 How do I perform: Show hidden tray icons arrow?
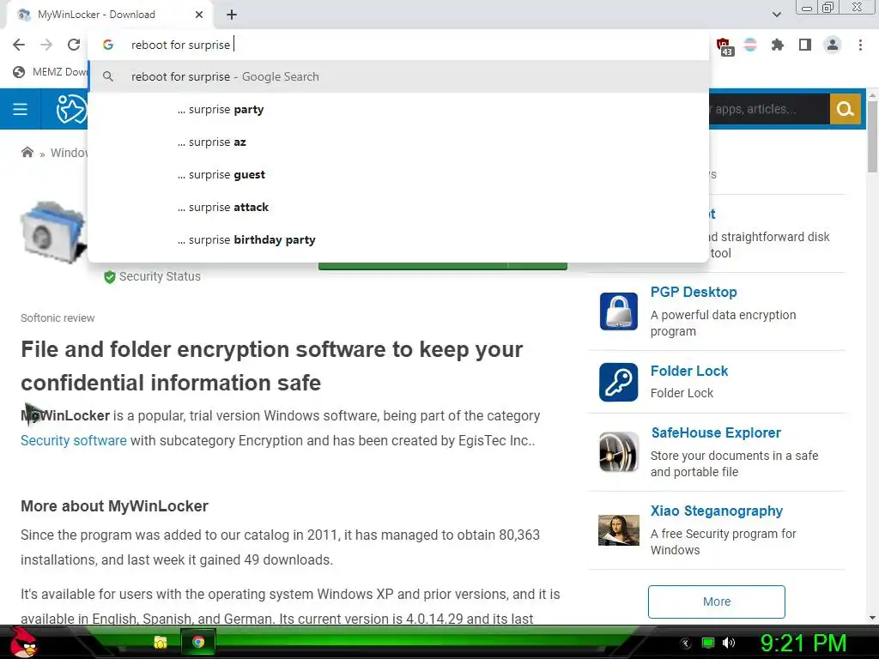[685, 644]
